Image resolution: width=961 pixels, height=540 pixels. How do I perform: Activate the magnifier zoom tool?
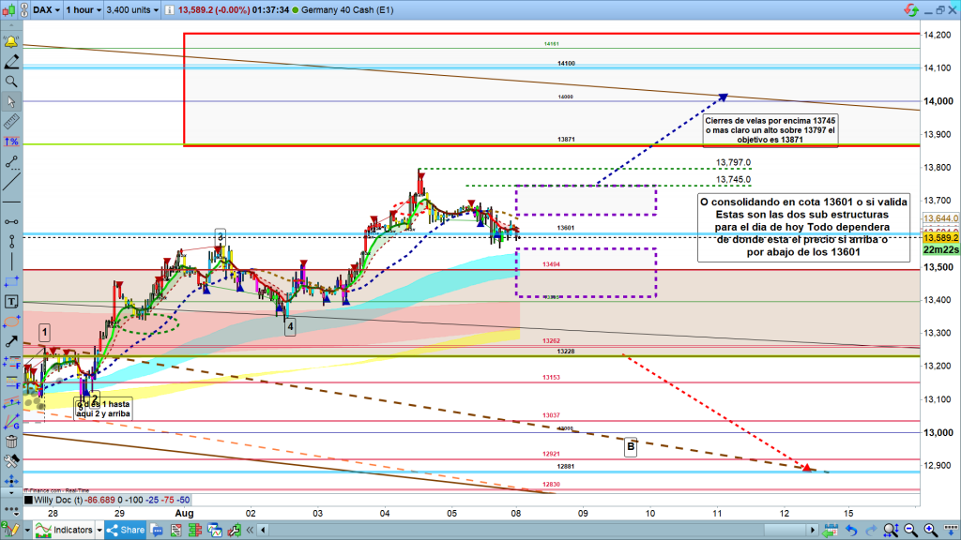pyautogui.click(x=11, y=82)
